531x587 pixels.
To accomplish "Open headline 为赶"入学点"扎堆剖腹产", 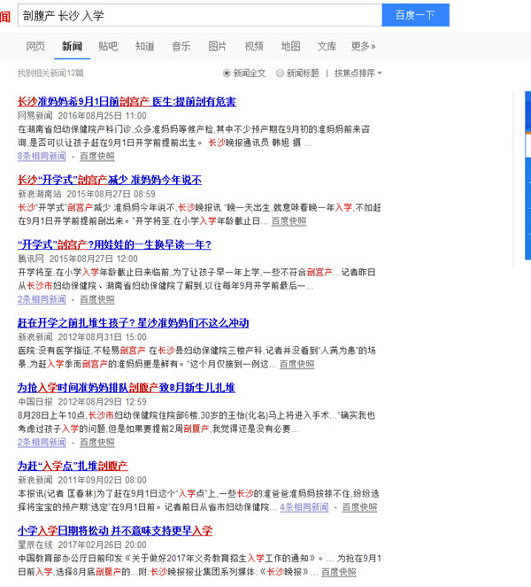I will pos(73,466).
